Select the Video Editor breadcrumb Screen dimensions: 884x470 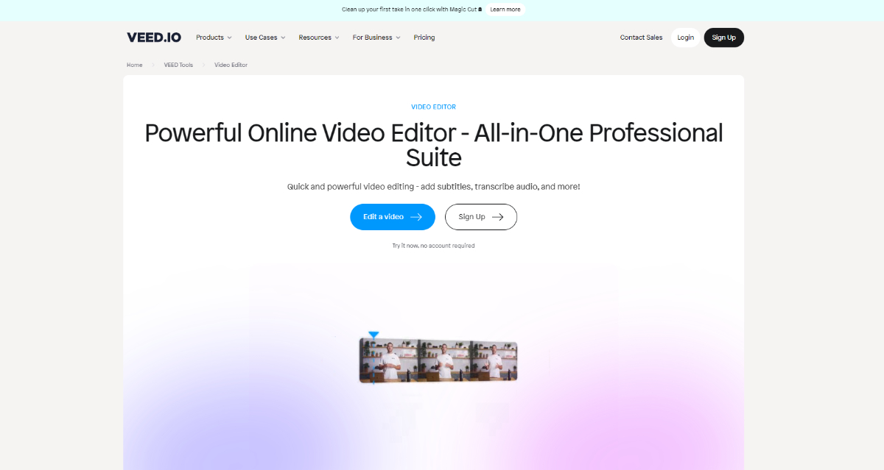[231, 65]
